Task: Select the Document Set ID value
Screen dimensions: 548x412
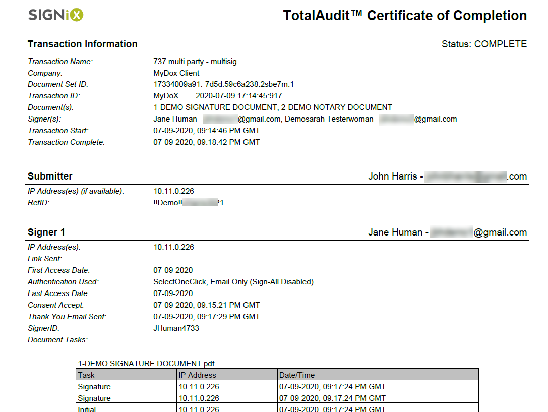Action: tap(223, 84)
